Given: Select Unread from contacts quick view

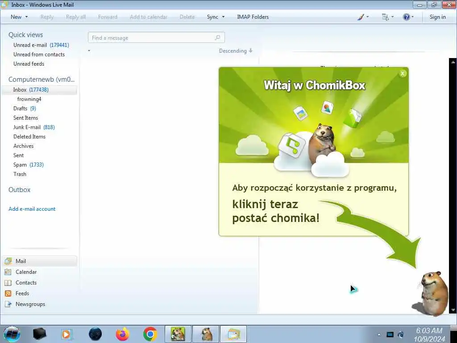Looking at the screenshot, I should click(39, 54).
